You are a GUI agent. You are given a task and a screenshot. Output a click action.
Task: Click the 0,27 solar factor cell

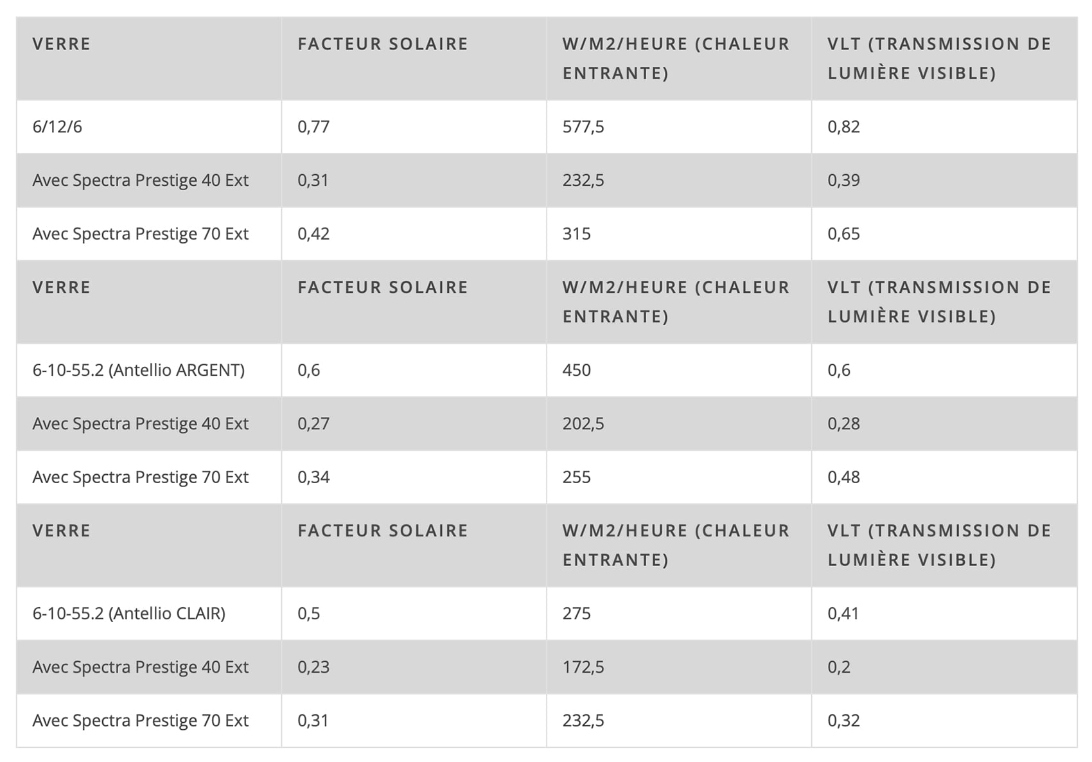point(313,423)
